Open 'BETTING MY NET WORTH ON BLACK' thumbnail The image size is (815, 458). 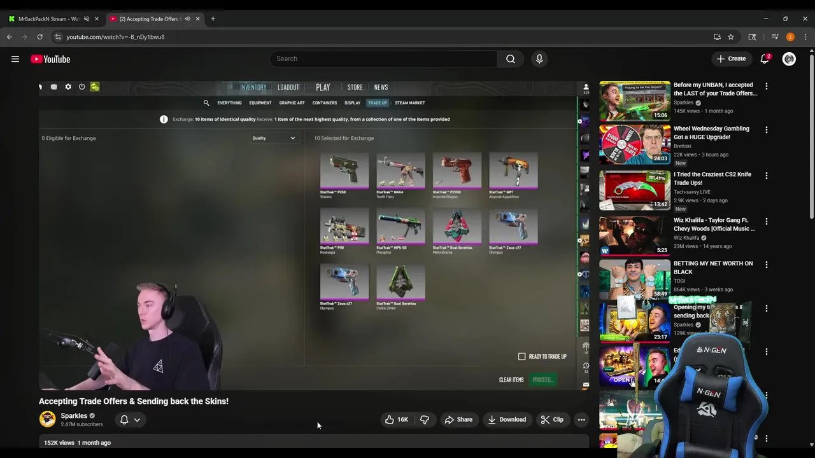point(635,279)
